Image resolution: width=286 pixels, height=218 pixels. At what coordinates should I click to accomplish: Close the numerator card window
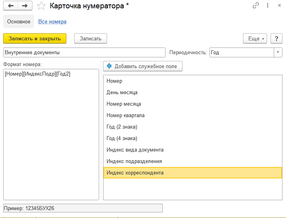[279, 6]
